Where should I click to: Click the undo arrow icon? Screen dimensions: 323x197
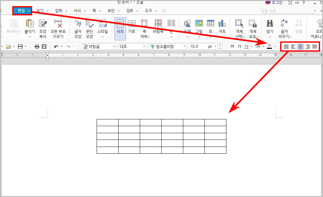[56, 47]
